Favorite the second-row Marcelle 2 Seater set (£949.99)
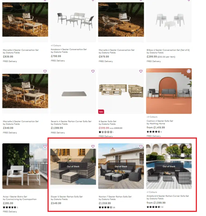Screen dimensions: 206x216 [45, 71]
